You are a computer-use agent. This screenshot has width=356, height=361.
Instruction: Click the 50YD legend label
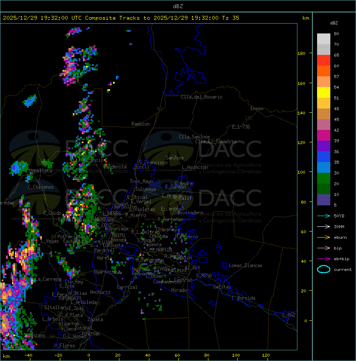[339, 216]
